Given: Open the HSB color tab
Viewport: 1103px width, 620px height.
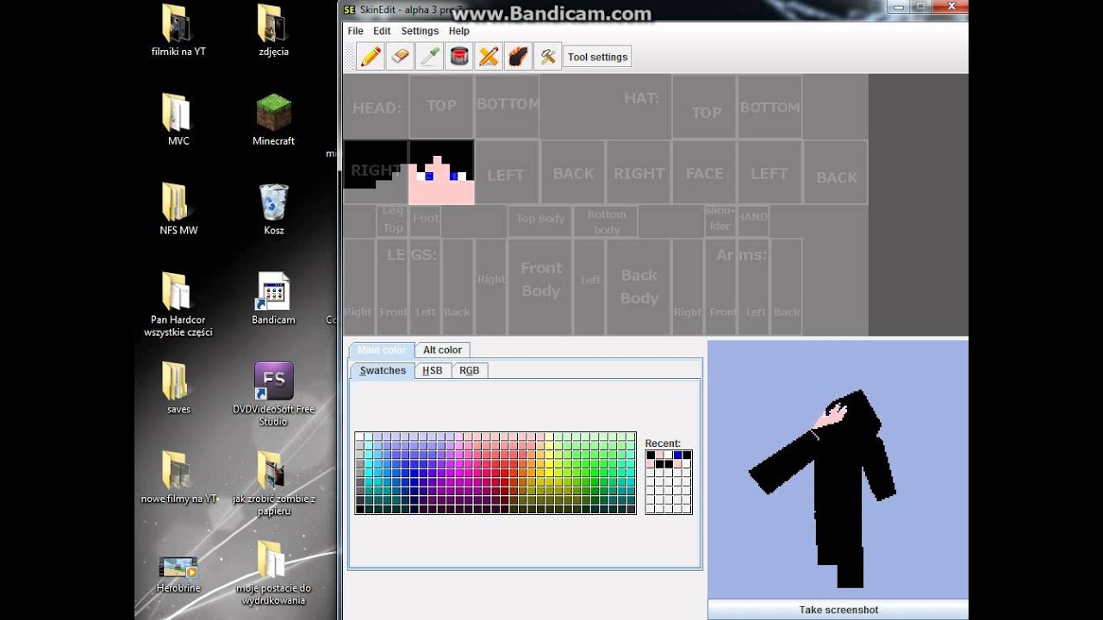Looking at the screenshot, I should tap(432, 370).
